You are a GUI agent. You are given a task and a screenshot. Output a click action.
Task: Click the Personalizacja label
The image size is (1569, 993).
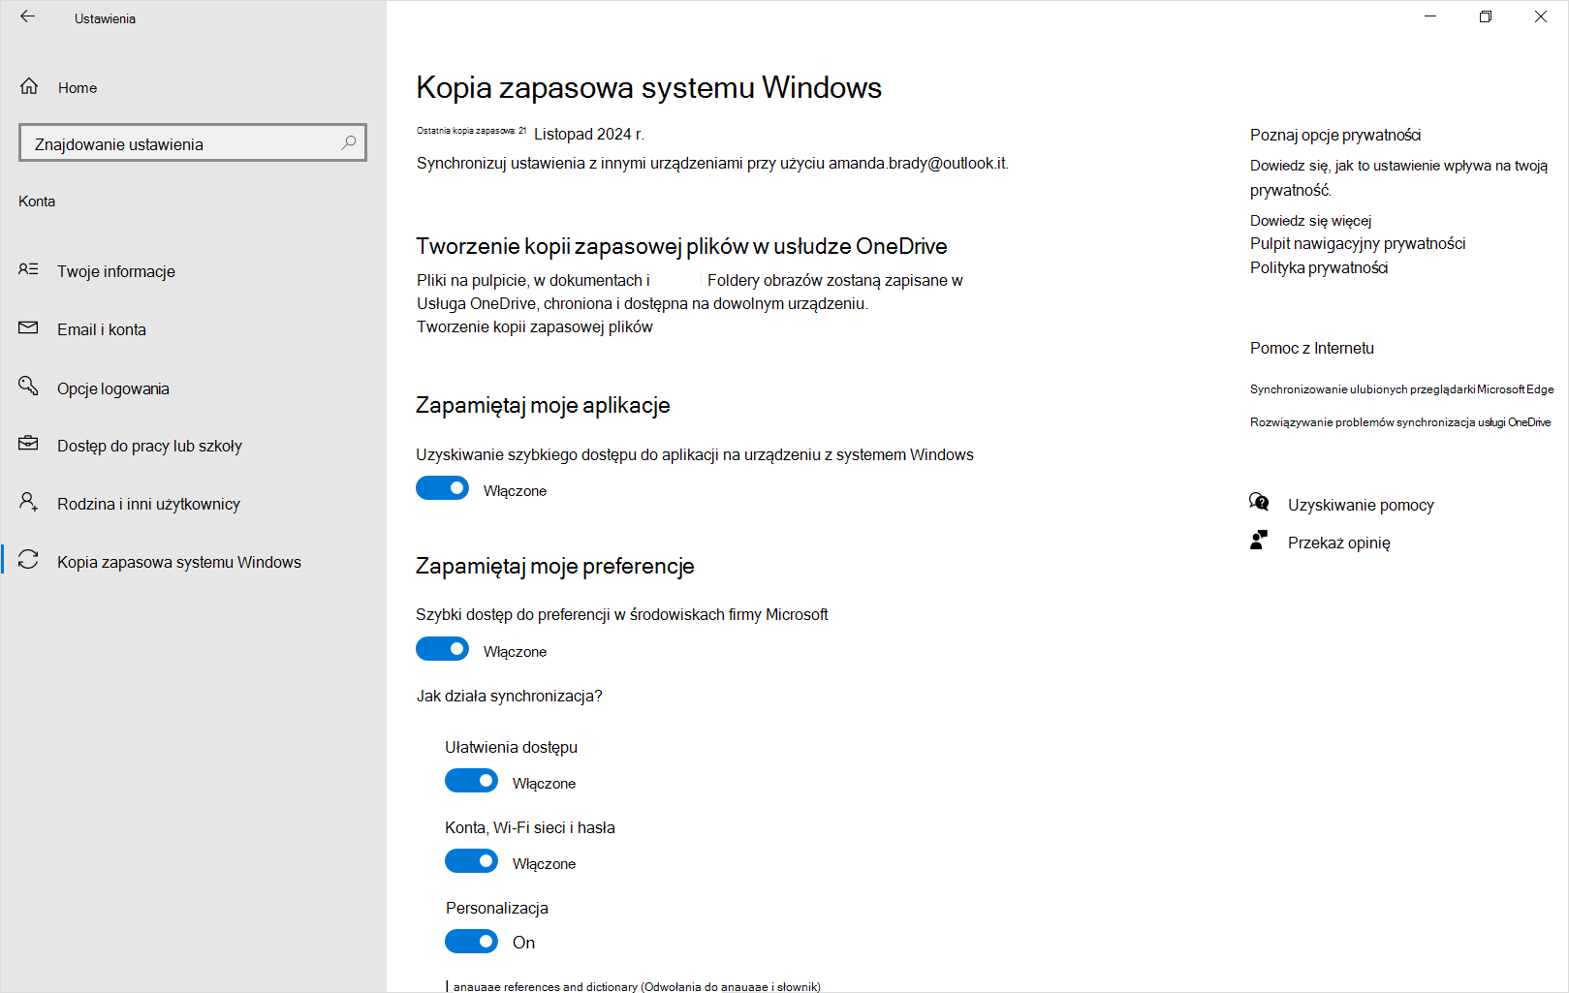pos(497,908)
